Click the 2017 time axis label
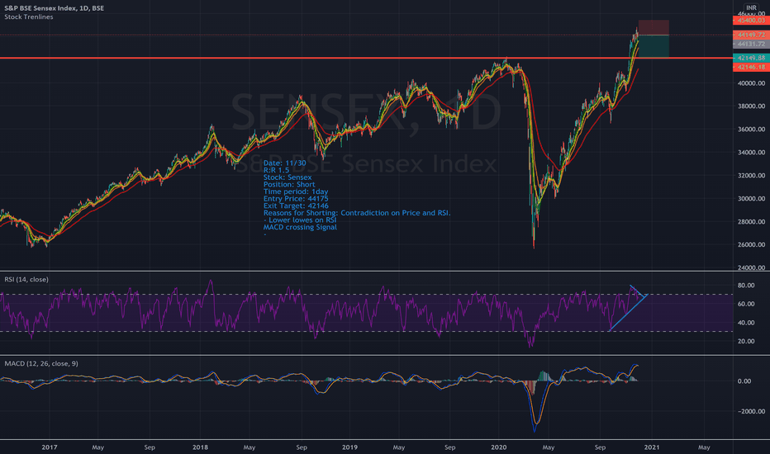The height and width of the screenshot is (454, 770). coord(49,447)
